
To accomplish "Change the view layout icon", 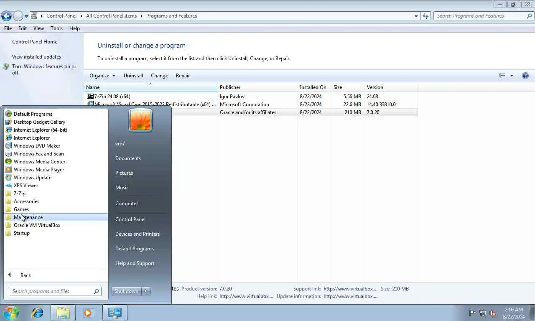I will click(502, 76).
